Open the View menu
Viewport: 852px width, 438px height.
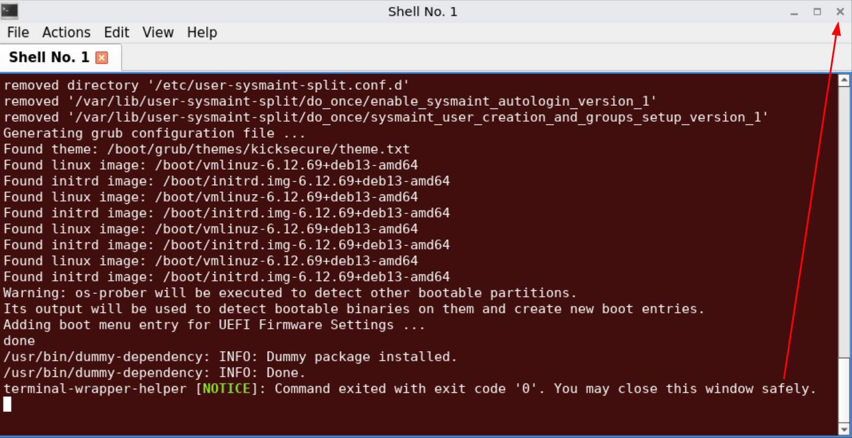pyautogui.click(x=158, y=33)
